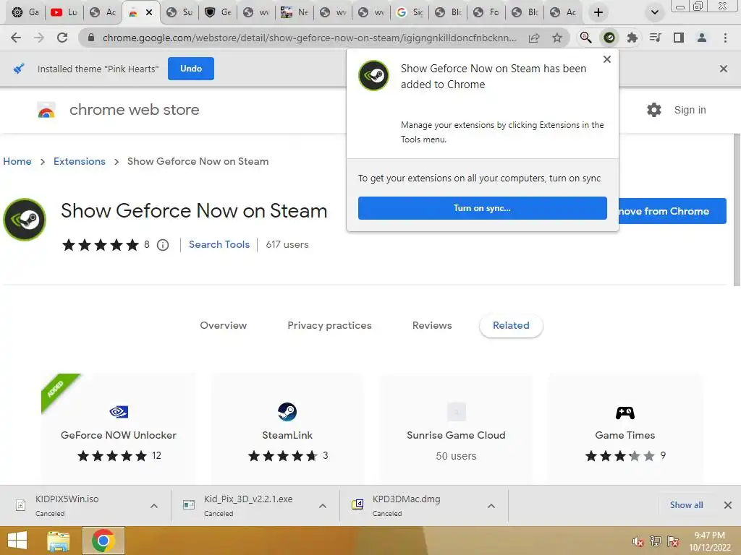Open the tab search dropdown arrow

click(654, 12)
